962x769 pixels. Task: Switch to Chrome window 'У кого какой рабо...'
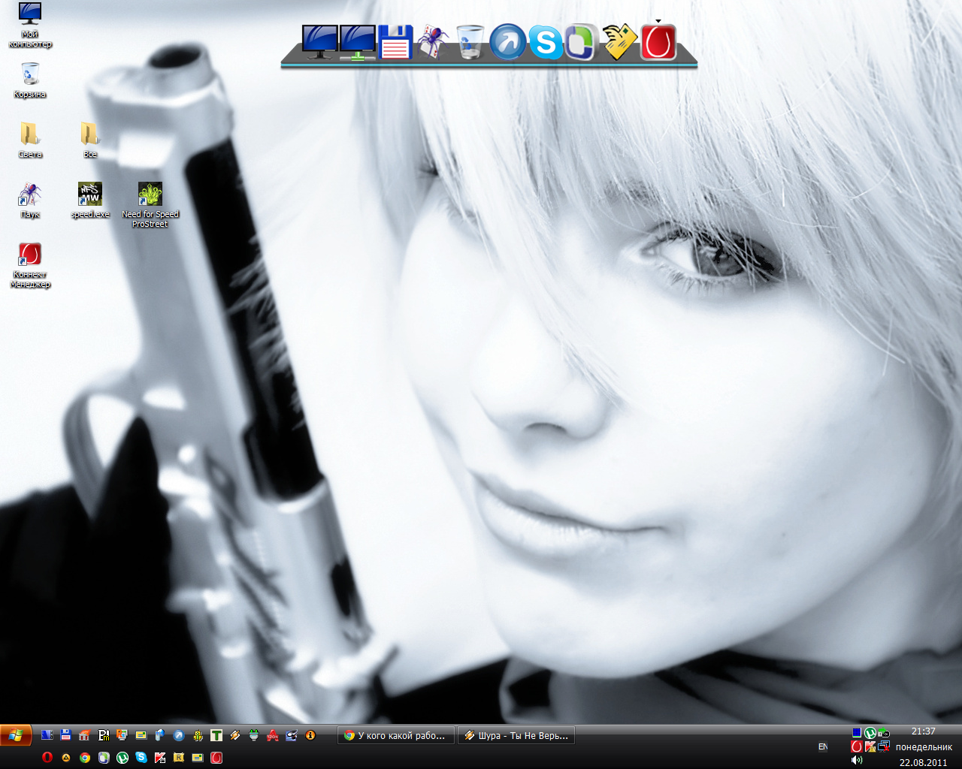click(x=396, y=736)
